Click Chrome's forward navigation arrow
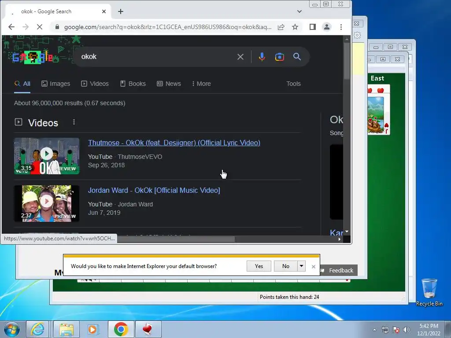The image size is (451, 338). [x=25, y=27]
